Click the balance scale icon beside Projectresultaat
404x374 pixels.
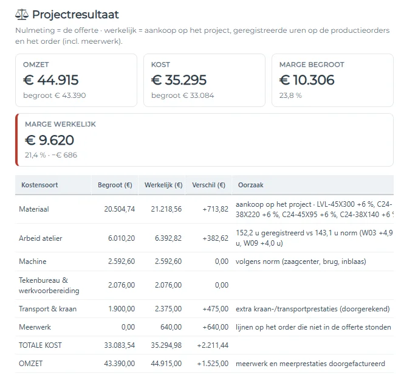(x=22, y=15)
